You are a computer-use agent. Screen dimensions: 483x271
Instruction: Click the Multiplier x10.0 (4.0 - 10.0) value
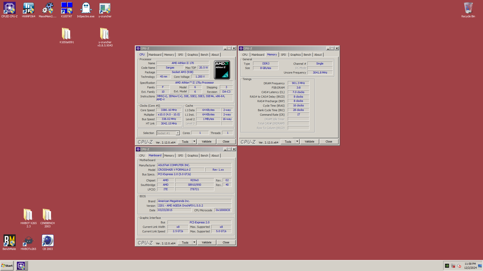169,114
